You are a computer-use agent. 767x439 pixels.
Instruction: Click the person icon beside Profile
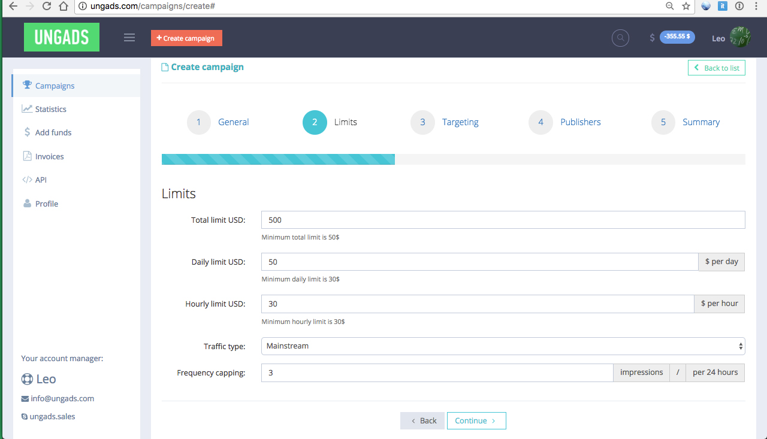(x=27, y=203)
